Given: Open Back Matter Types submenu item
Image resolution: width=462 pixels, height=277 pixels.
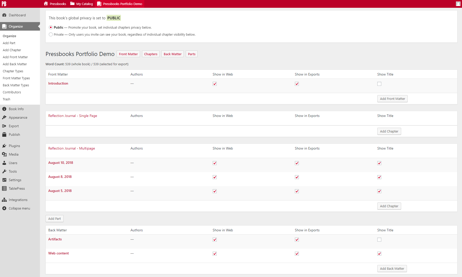Looking at the screenshot, I should click(x=16, y=85).
